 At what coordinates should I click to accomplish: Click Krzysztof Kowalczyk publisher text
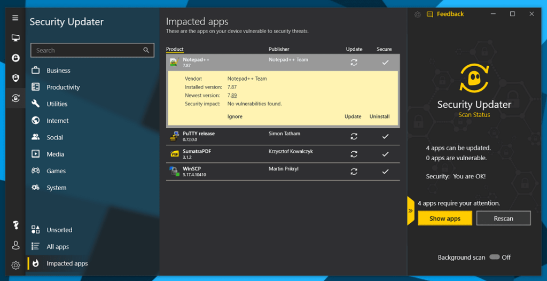[x=290, y=151]
